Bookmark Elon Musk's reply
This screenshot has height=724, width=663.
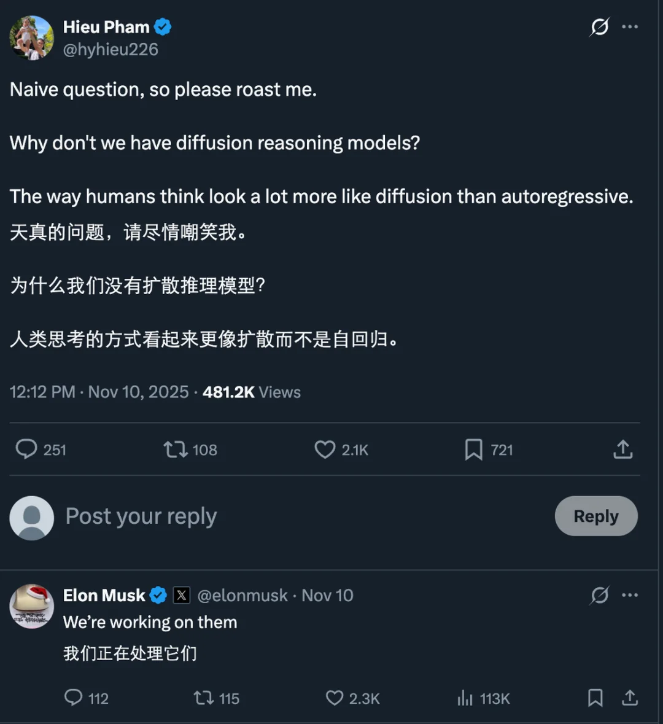click(595, 698)
